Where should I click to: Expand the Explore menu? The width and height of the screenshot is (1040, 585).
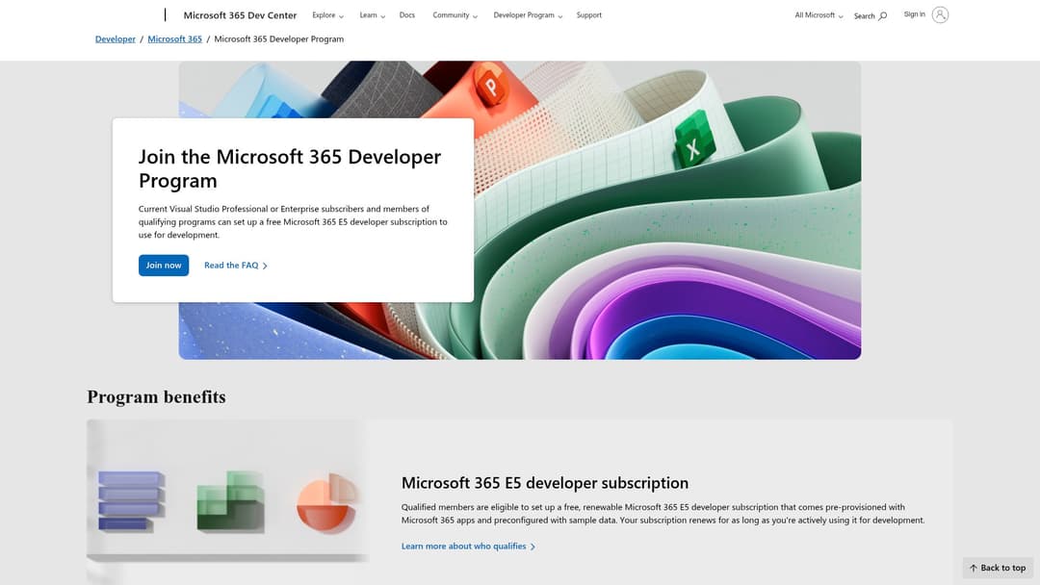(327, 15)
